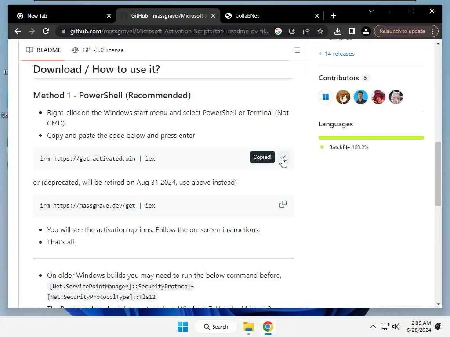The height and width of the screenshot is (337, 450).
Task: Click the "irm https://massgrave.dev/get | iex" code
Action: coord(98,205)
